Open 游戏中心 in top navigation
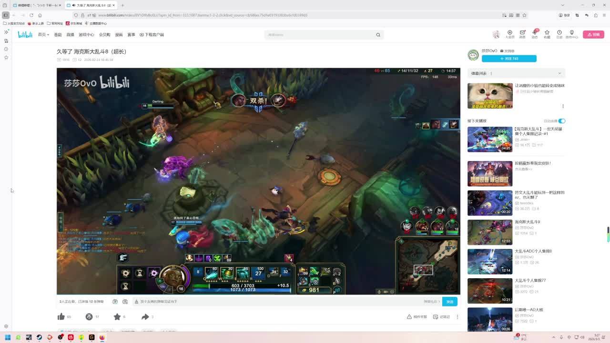The width and height of the screenshot is (610, 343). pos(86,35)
